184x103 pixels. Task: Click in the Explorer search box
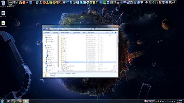(x=106, y=29)
